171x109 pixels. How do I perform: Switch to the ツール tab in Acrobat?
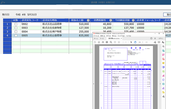point(102,39)
